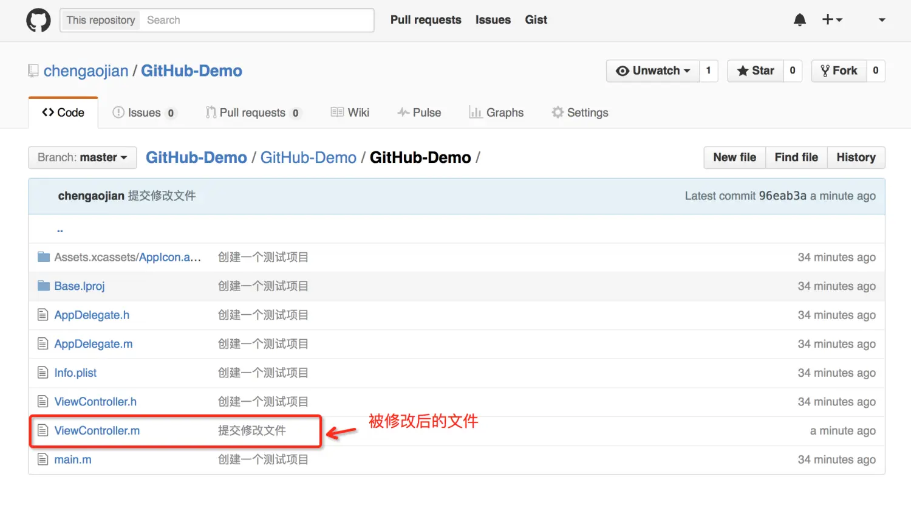Open commit message in main.m row

pos(263,459)
